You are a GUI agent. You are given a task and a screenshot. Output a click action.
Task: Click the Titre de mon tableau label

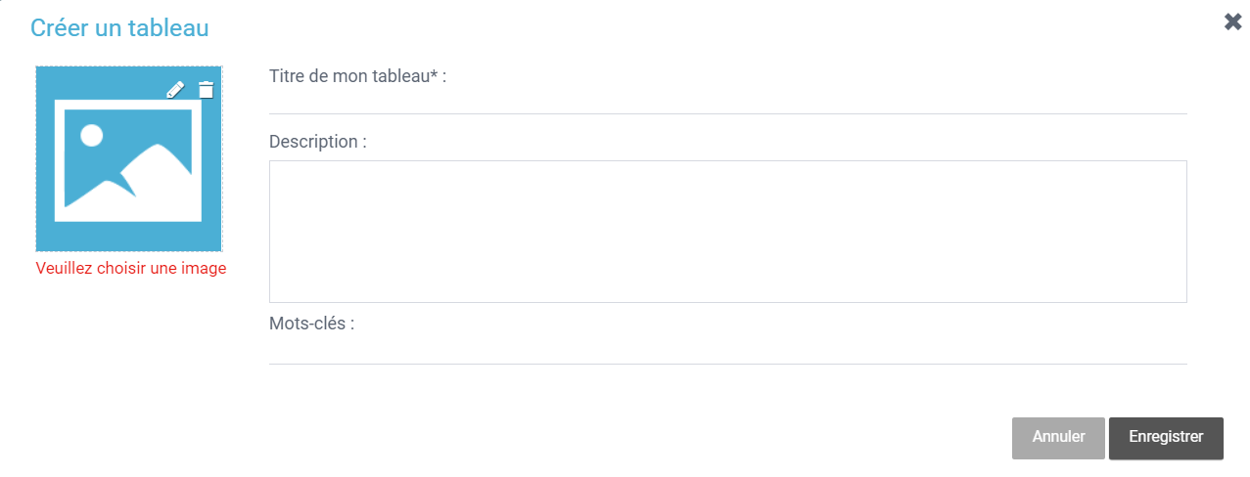click(x=357, y=76)
